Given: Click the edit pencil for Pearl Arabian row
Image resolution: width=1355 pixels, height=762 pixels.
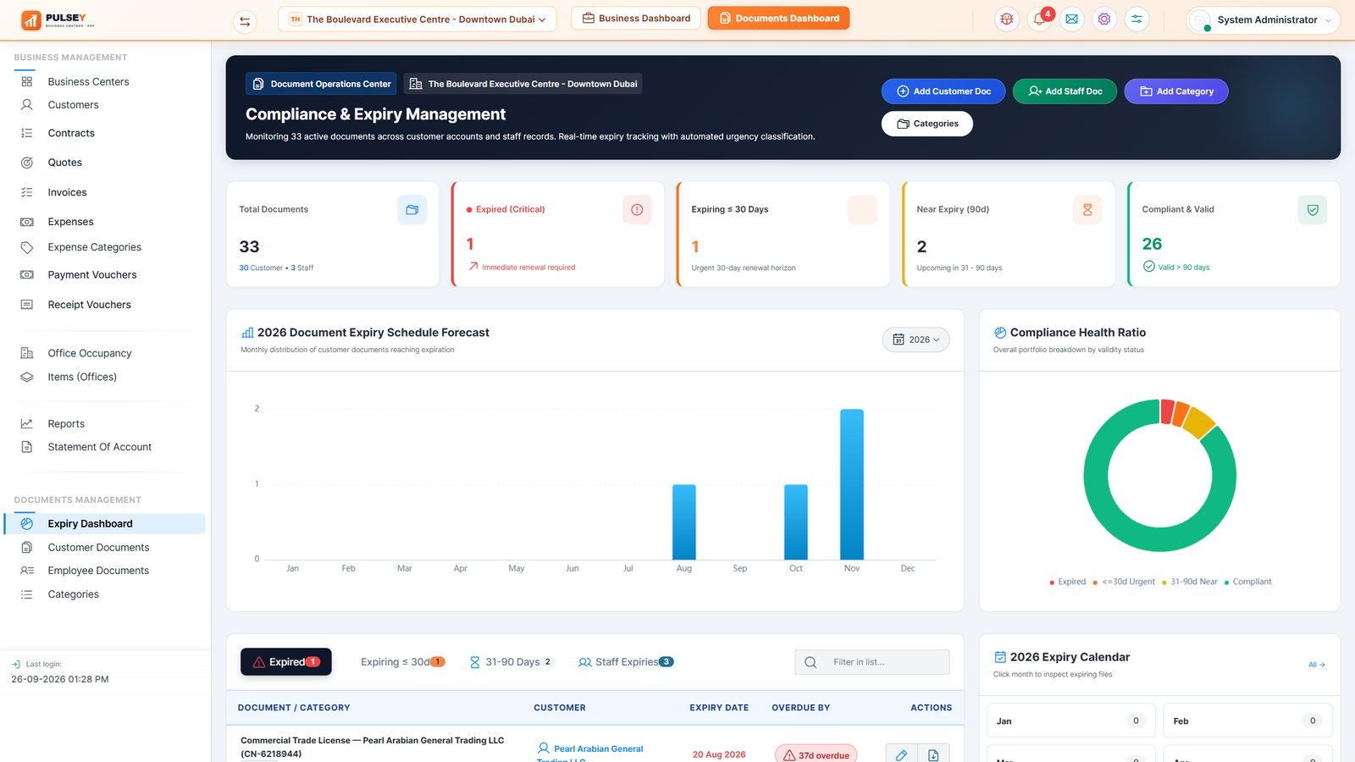Looking at the screenshot, I should 902,754.
